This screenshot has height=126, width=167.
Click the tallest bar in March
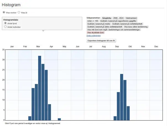[x=40, y=88]
